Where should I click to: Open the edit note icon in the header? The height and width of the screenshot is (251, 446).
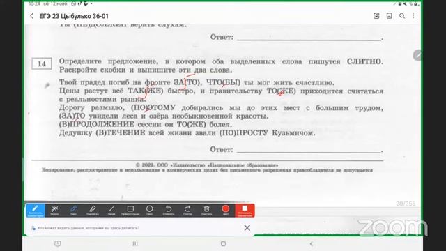(x=376, y=16)
